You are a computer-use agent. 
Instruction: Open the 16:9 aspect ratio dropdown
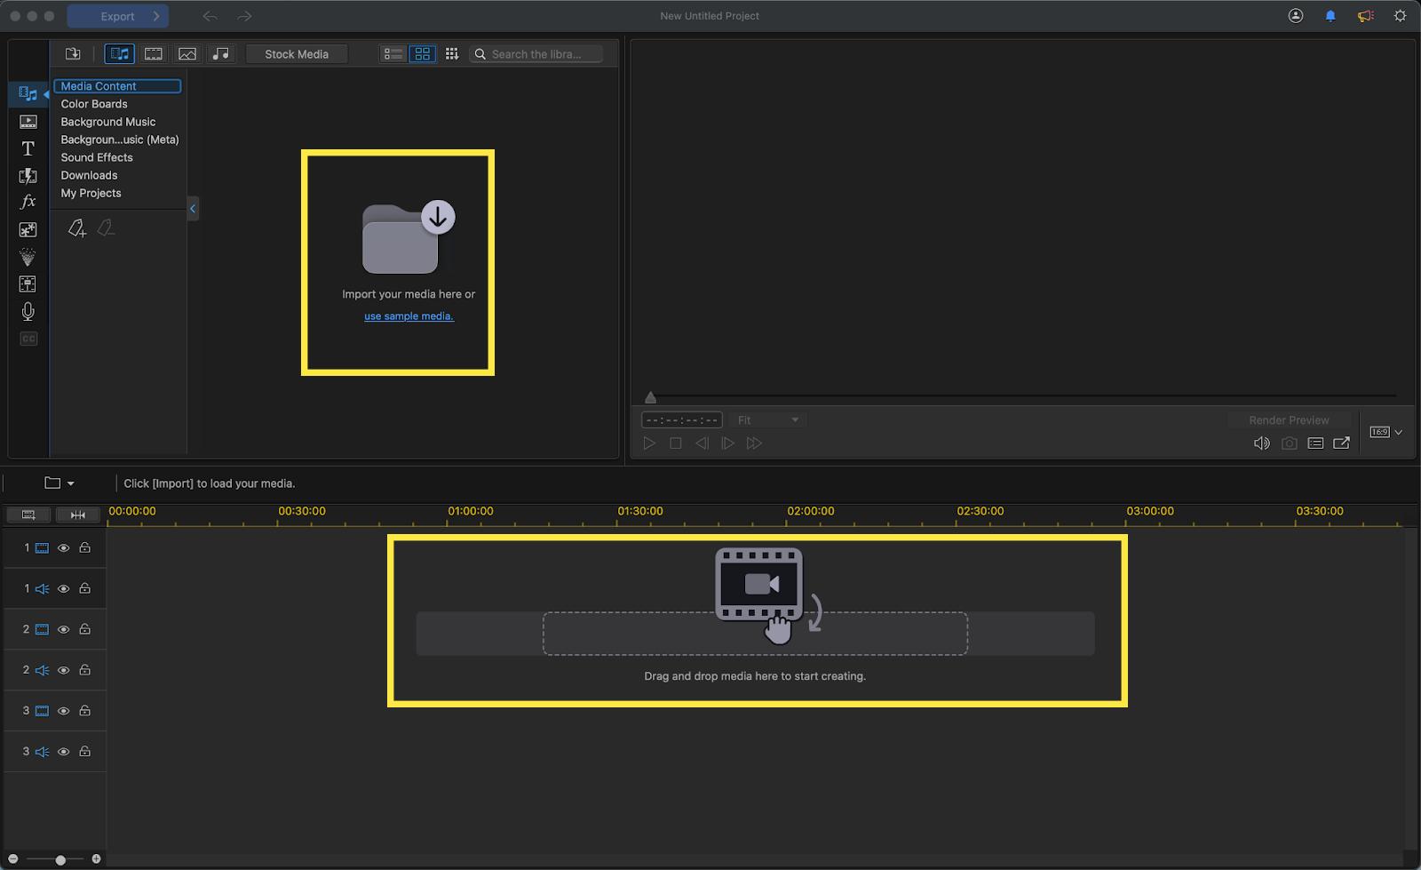(x=1384, y=432)
